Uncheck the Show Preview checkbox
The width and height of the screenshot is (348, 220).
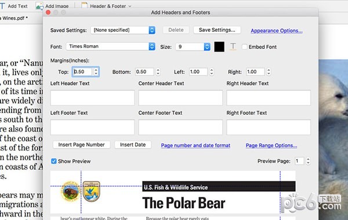[x=54, y=161]
